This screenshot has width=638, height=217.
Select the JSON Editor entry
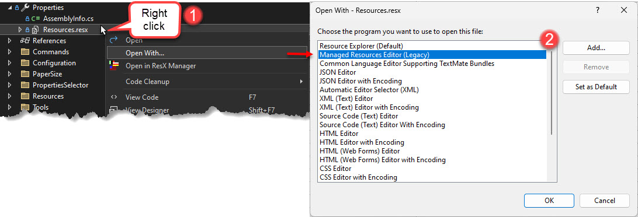tap(432, 72)
